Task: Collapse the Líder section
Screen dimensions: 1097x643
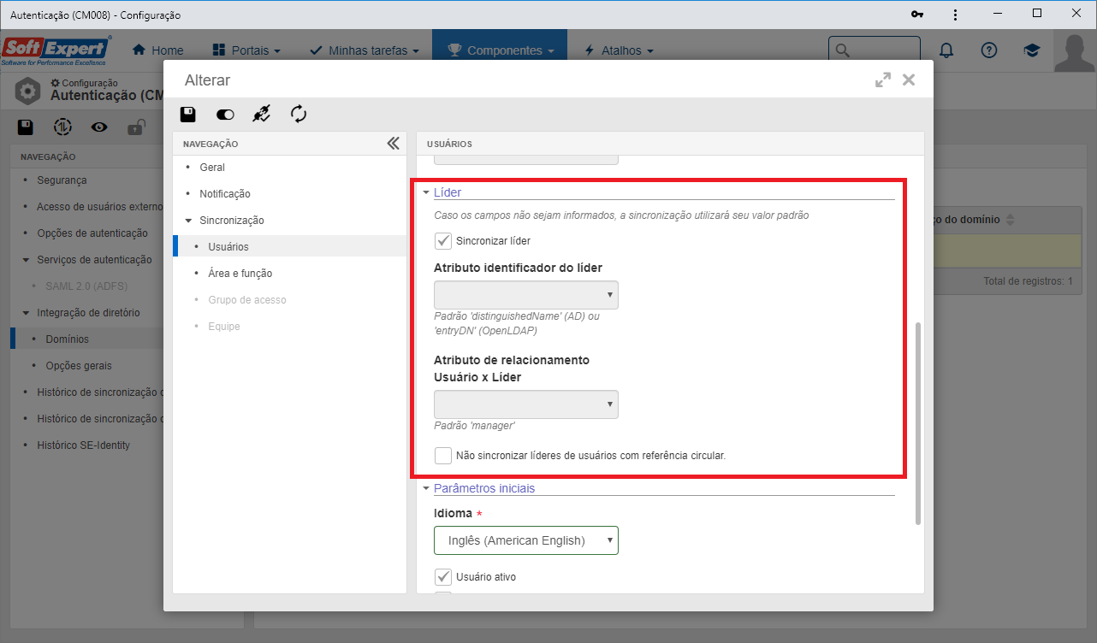Action: [x=426, y=193]
